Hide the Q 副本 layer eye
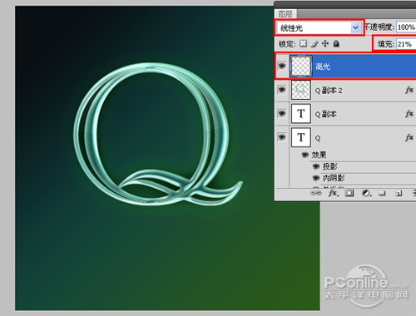Image resolution: width=416 pixels, height=316 pixels. tap(282, 113)
